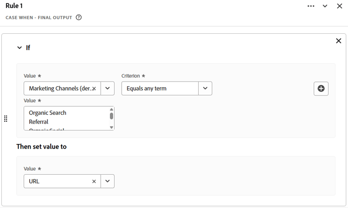Select Organic Search in the value list
Viewport: 348px width, 208px height.
click(47, 113)
